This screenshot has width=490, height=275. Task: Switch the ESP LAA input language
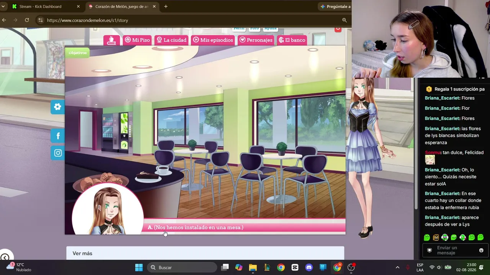point(420,267)
